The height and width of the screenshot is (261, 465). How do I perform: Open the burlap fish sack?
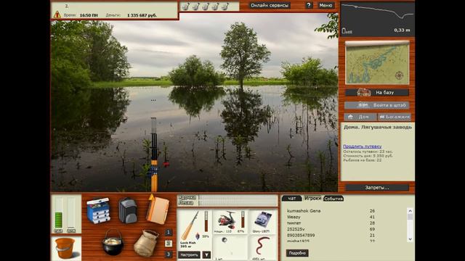(x=146, y=243)
